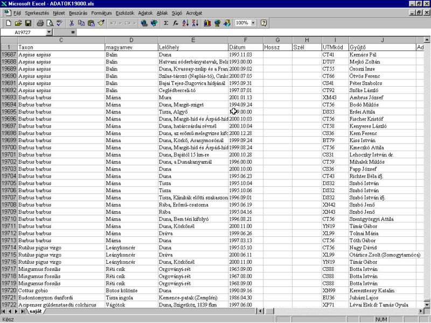Open the Beszúrás menu
The image size is (431, 323).
(78, 13)
